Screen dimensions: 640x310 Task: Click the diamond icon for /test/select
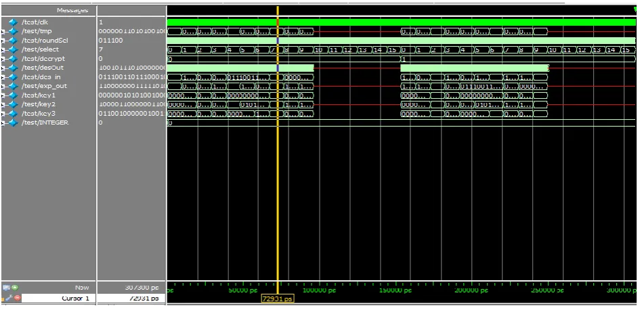(14, 49)
